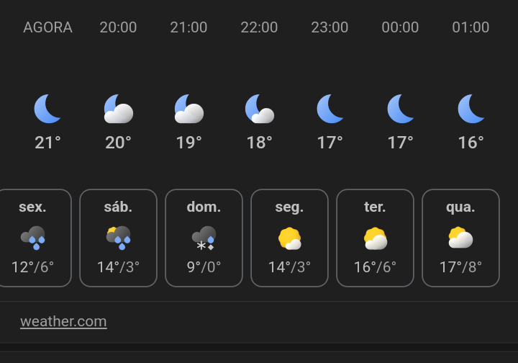518x363 pixels.
Task: Select the 22:00 hour label
Action: [x=259, y=27]
